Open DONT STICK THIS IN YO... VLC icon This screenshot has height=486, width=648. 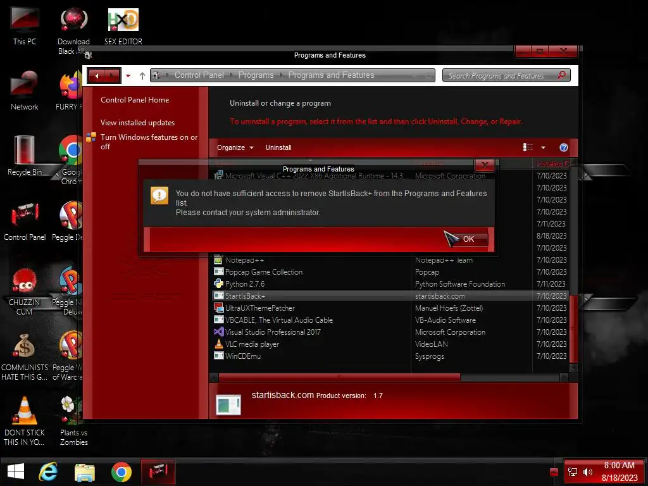tap(25, 421)
